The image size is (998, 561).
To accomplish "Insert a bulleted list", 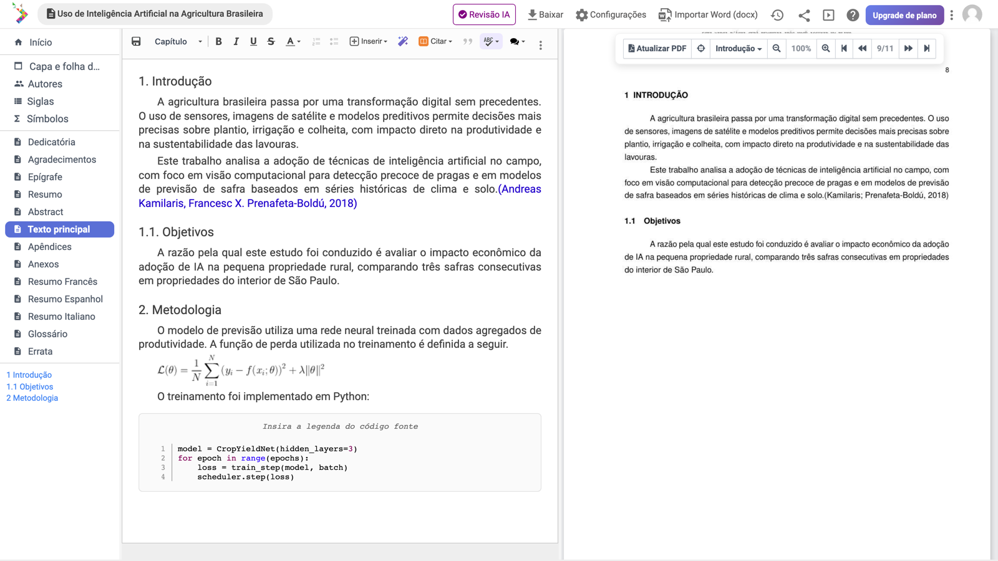I will 334,42.
